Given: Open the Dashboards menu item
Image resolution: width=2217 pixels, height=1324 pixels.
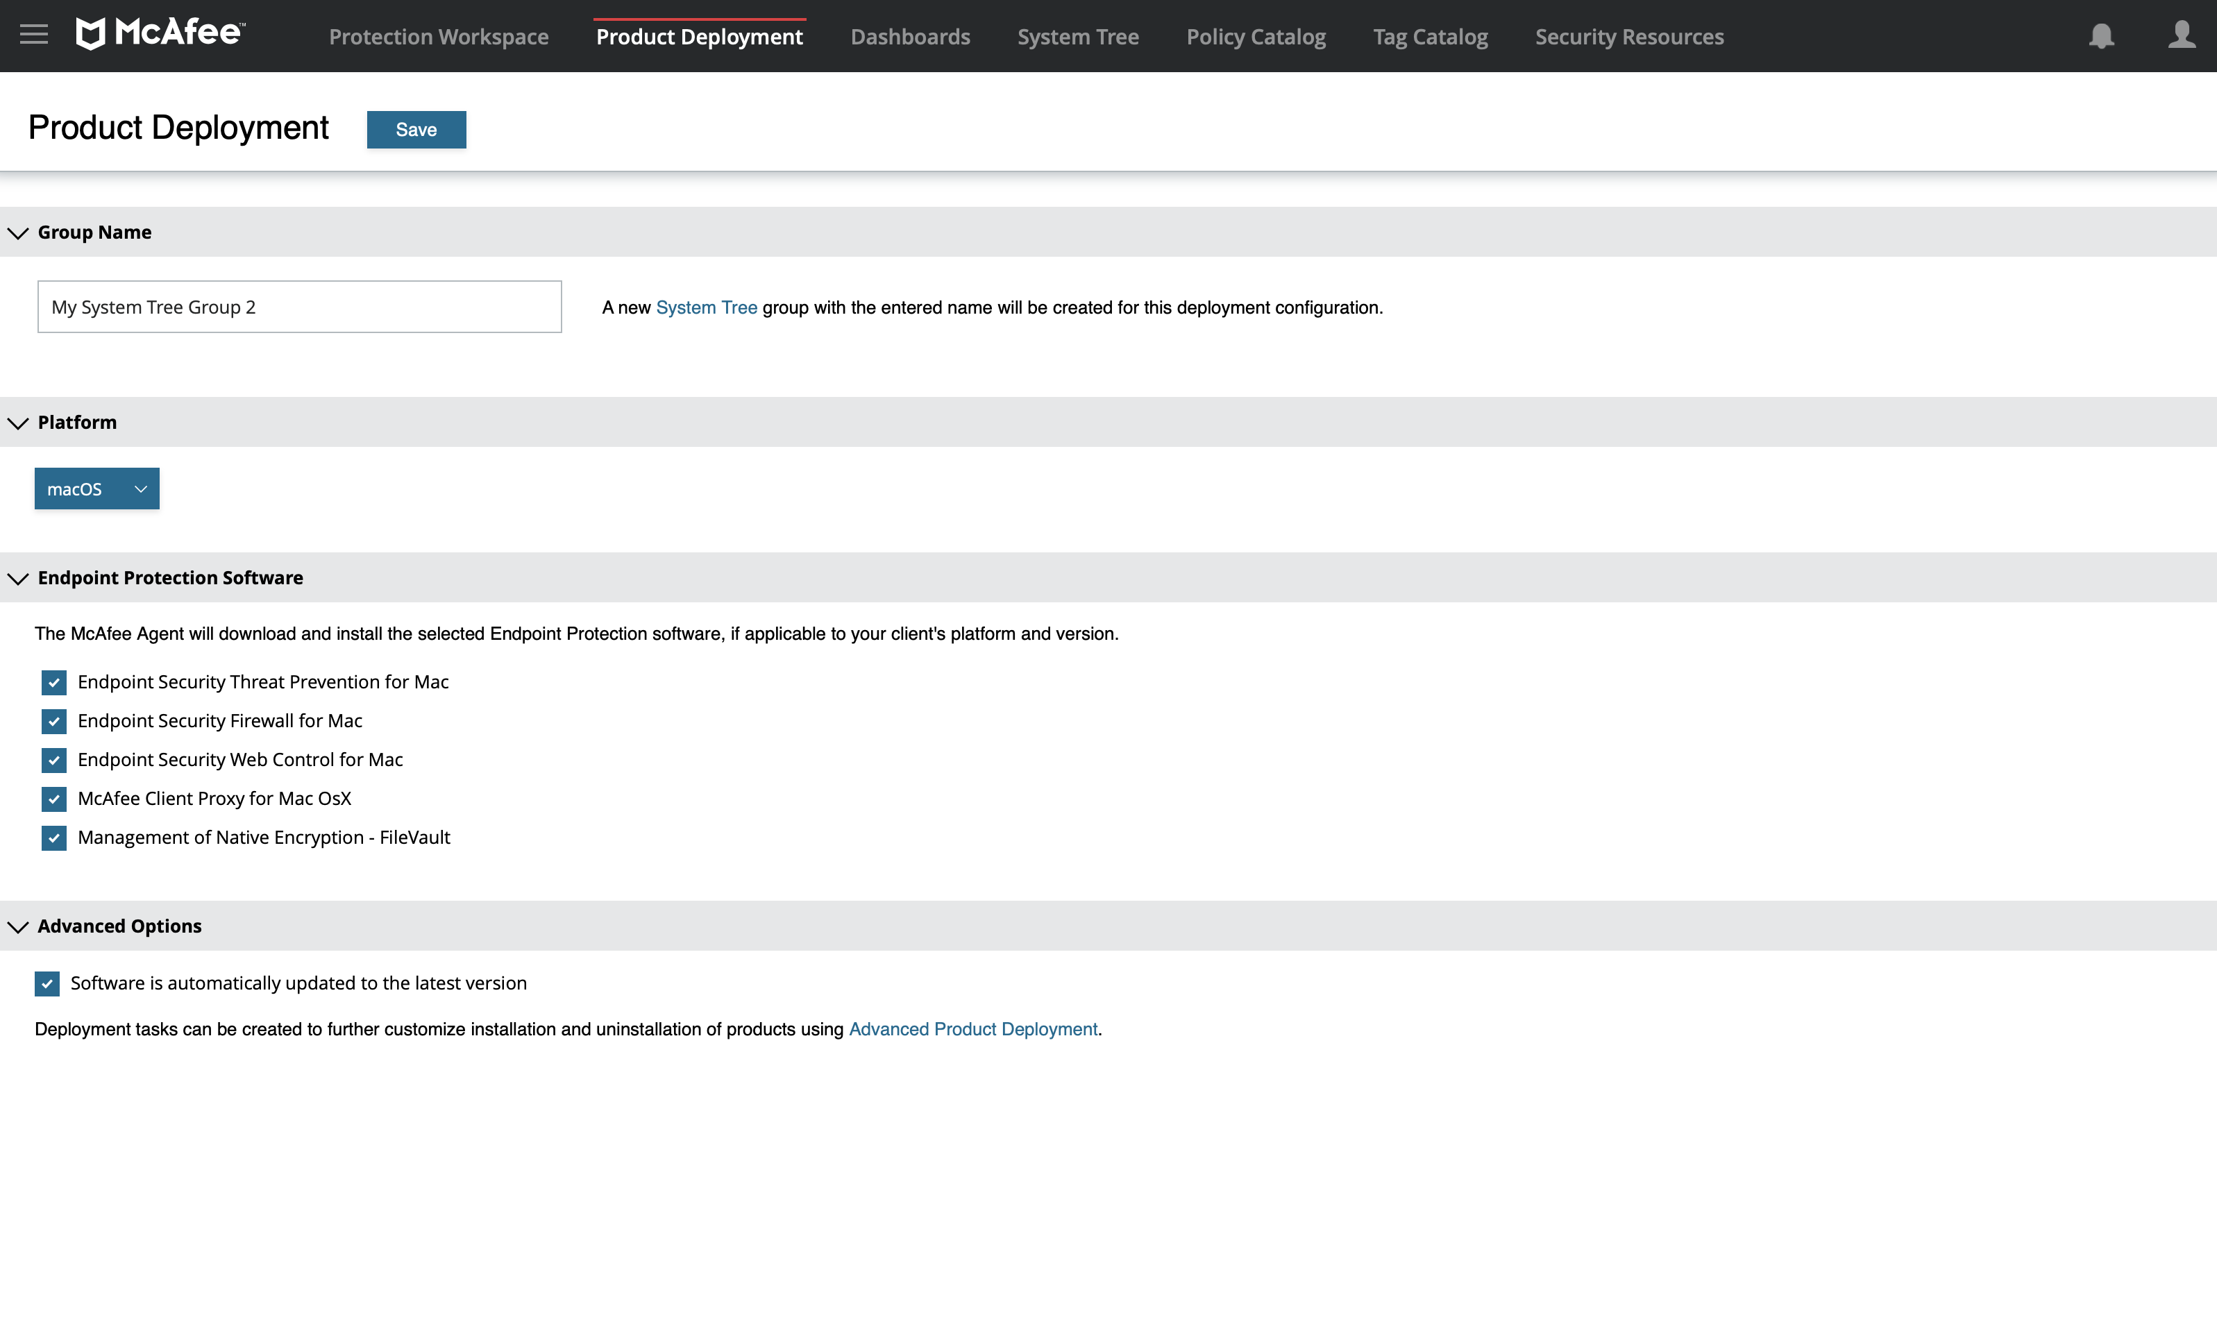Looking at the screenshot, I should point(911,36).
